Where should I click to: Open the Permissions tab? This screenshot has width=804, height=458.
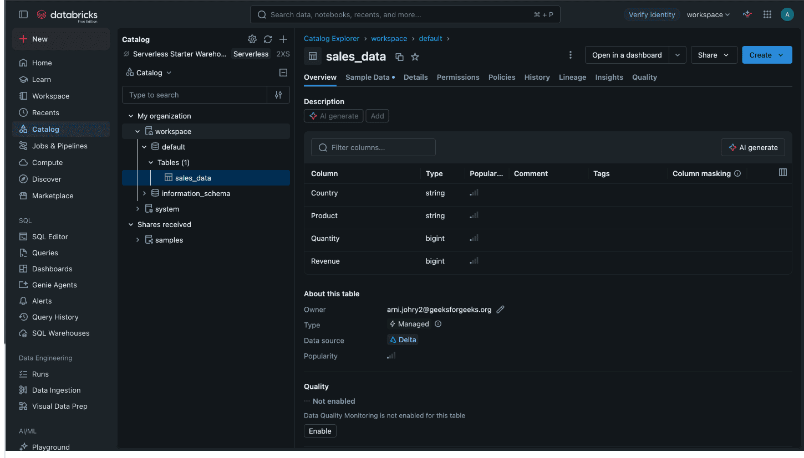coord(458,77)
